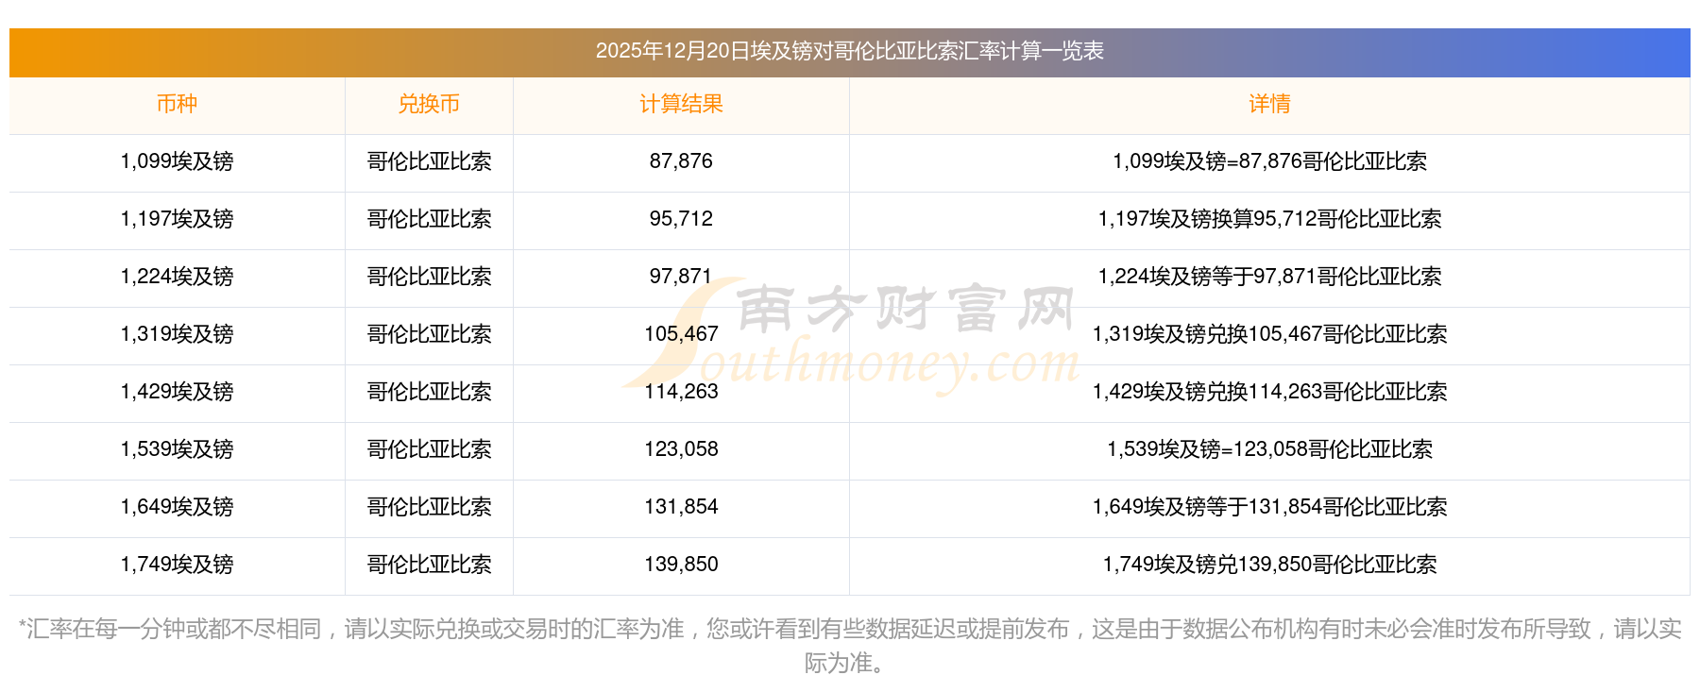Click the 计算结果 column header
The height and width of the screenshot is (692, 1700).
[x=681, y=104]
